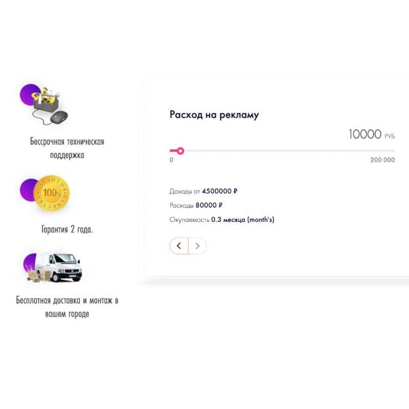Image resolution: width=409 pixels, height=409 pixels.
Task: Click the 'Бесплатная доставка и монтаж' caption
Action: 67,307
